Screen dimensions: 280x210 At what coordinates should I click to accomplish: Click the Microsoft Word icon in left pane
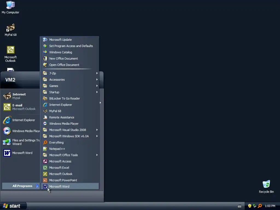[7, 153]
